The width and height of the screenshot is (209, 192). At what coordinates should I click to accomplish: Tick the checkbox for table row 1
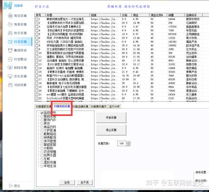pos(37,19)
